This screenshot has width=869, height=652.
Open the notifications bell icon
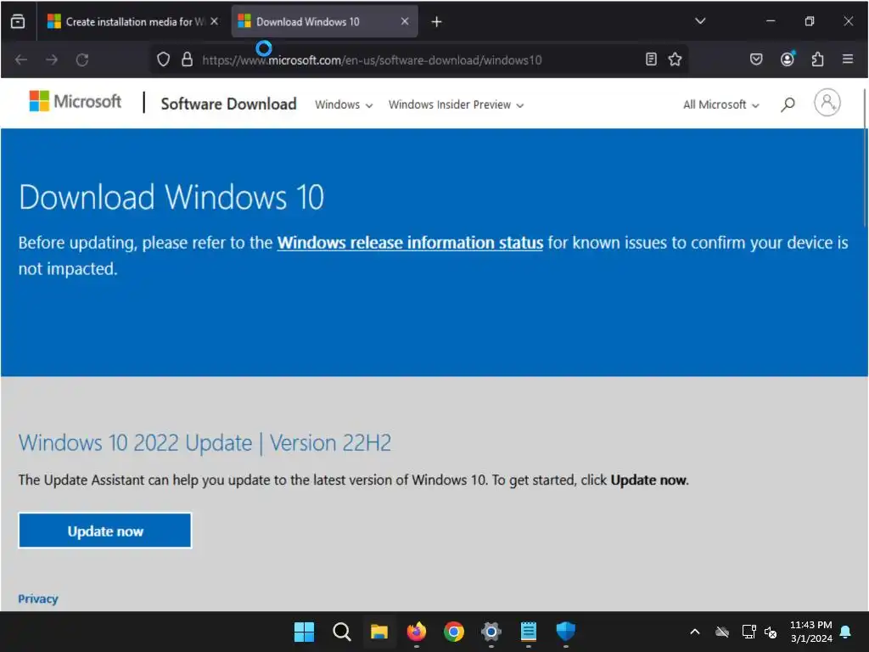(x=845, y=632)
